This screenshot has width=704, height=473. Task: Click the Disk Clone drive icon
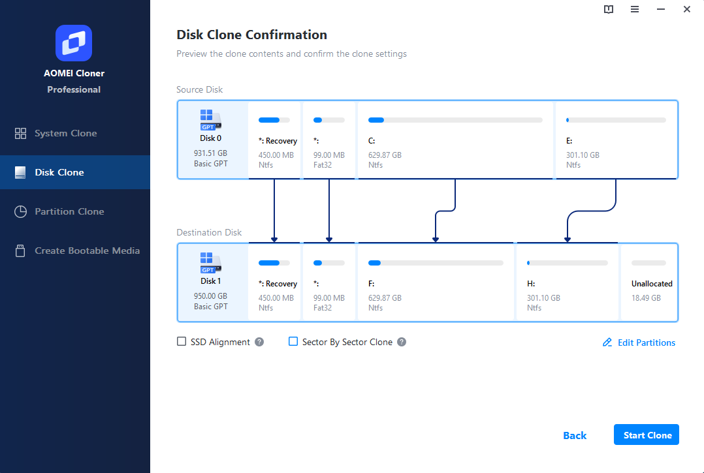click(x=20, y=172)
